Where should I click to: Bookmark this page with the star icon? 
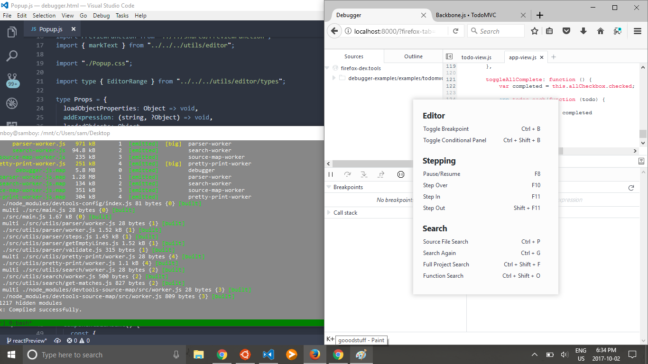tap(535, 31)
